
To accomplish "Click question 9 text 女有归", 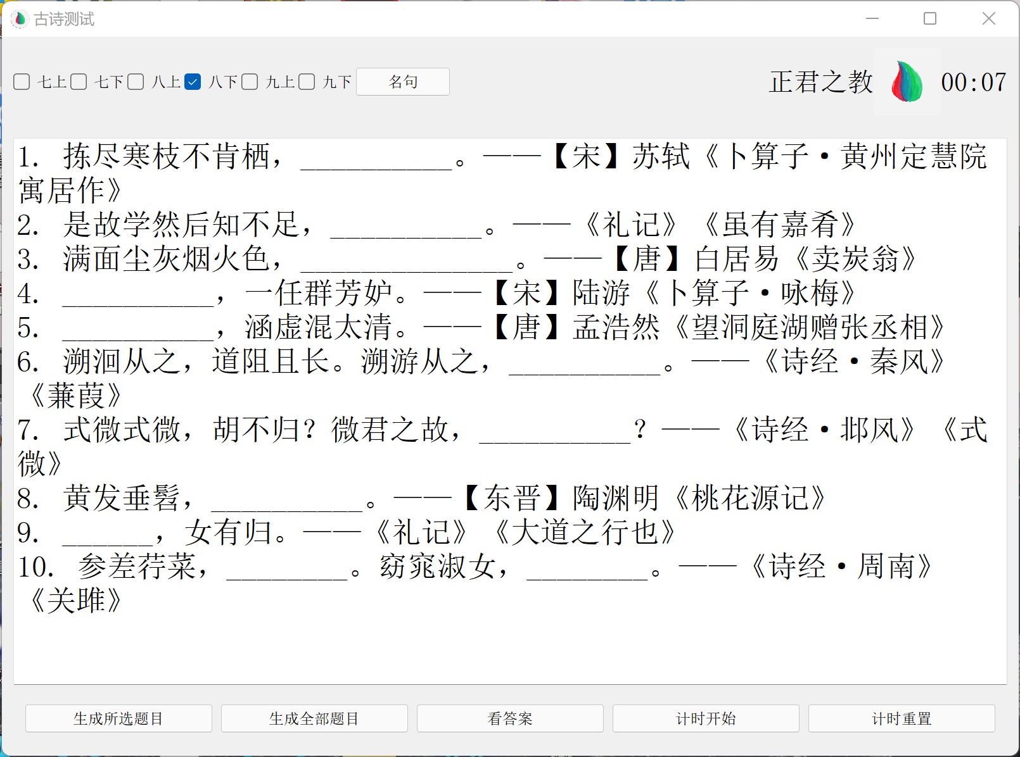I will click(x=229, y=532).
